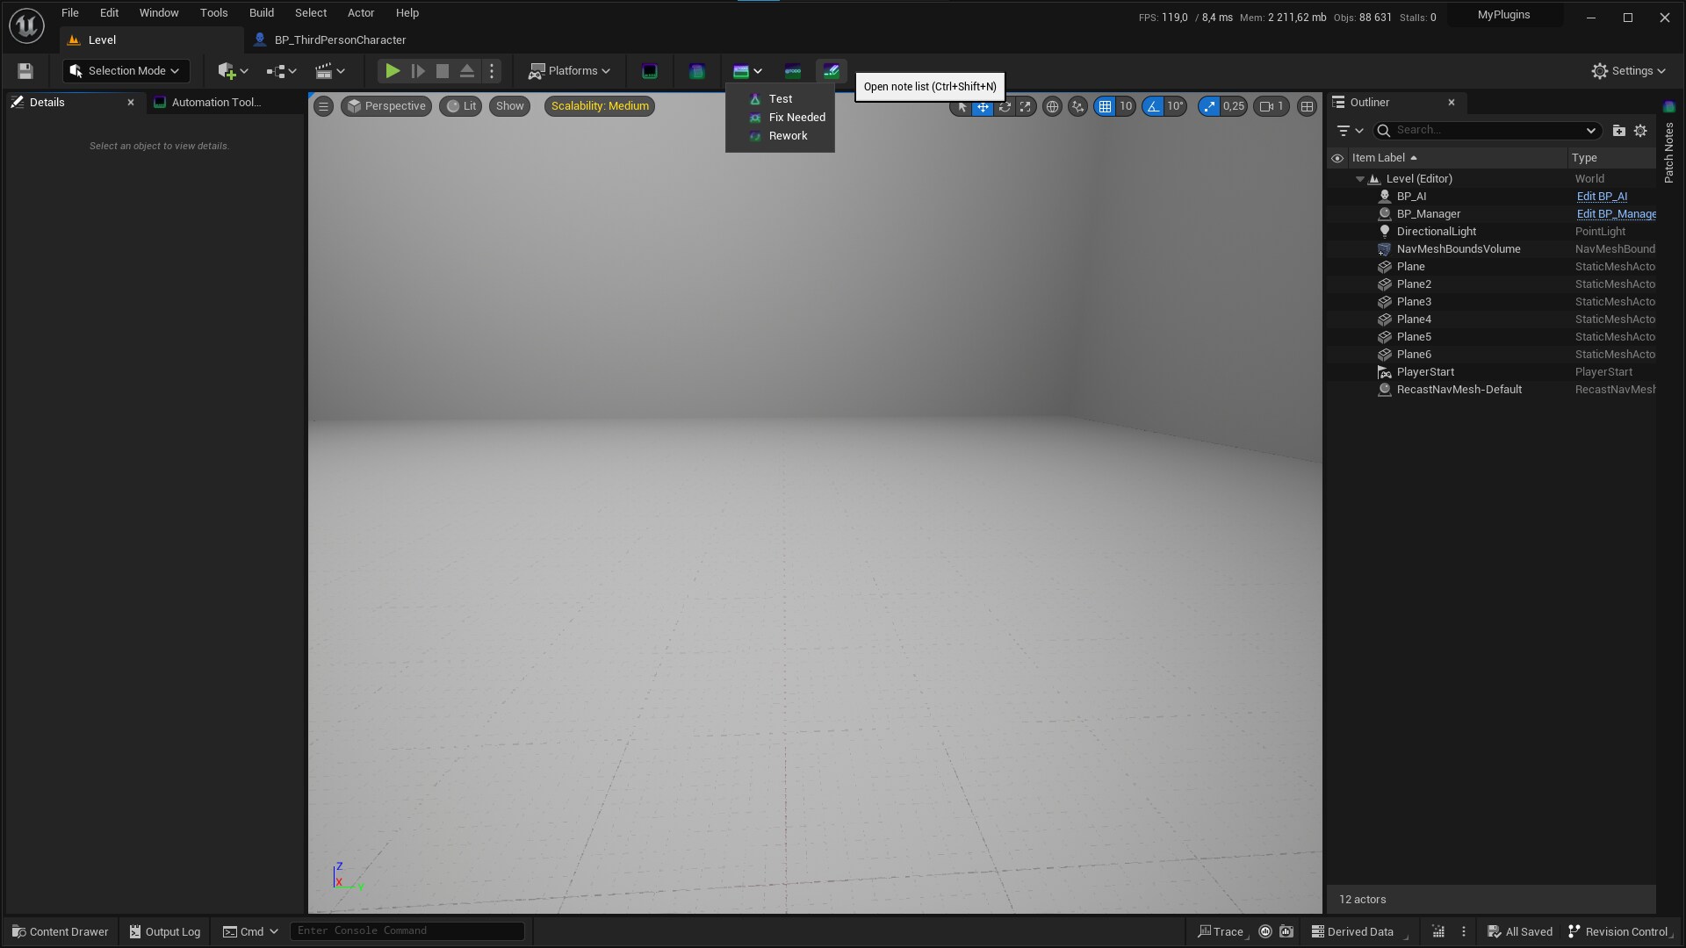The image size is (1686, 948).
Task: Click the Eject from player button
Action: pos(467,71)
